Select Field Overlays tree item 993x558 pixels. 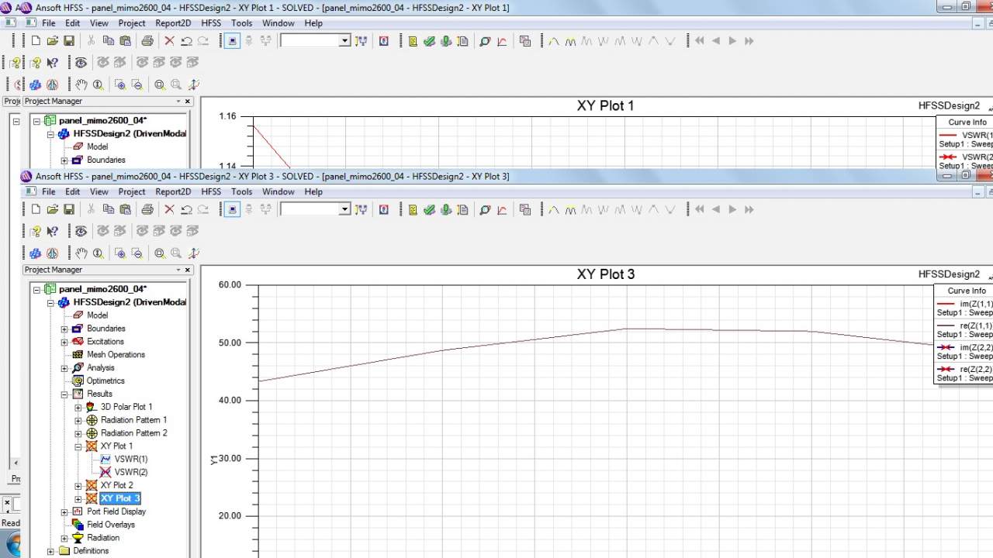(x=111, y=525)
